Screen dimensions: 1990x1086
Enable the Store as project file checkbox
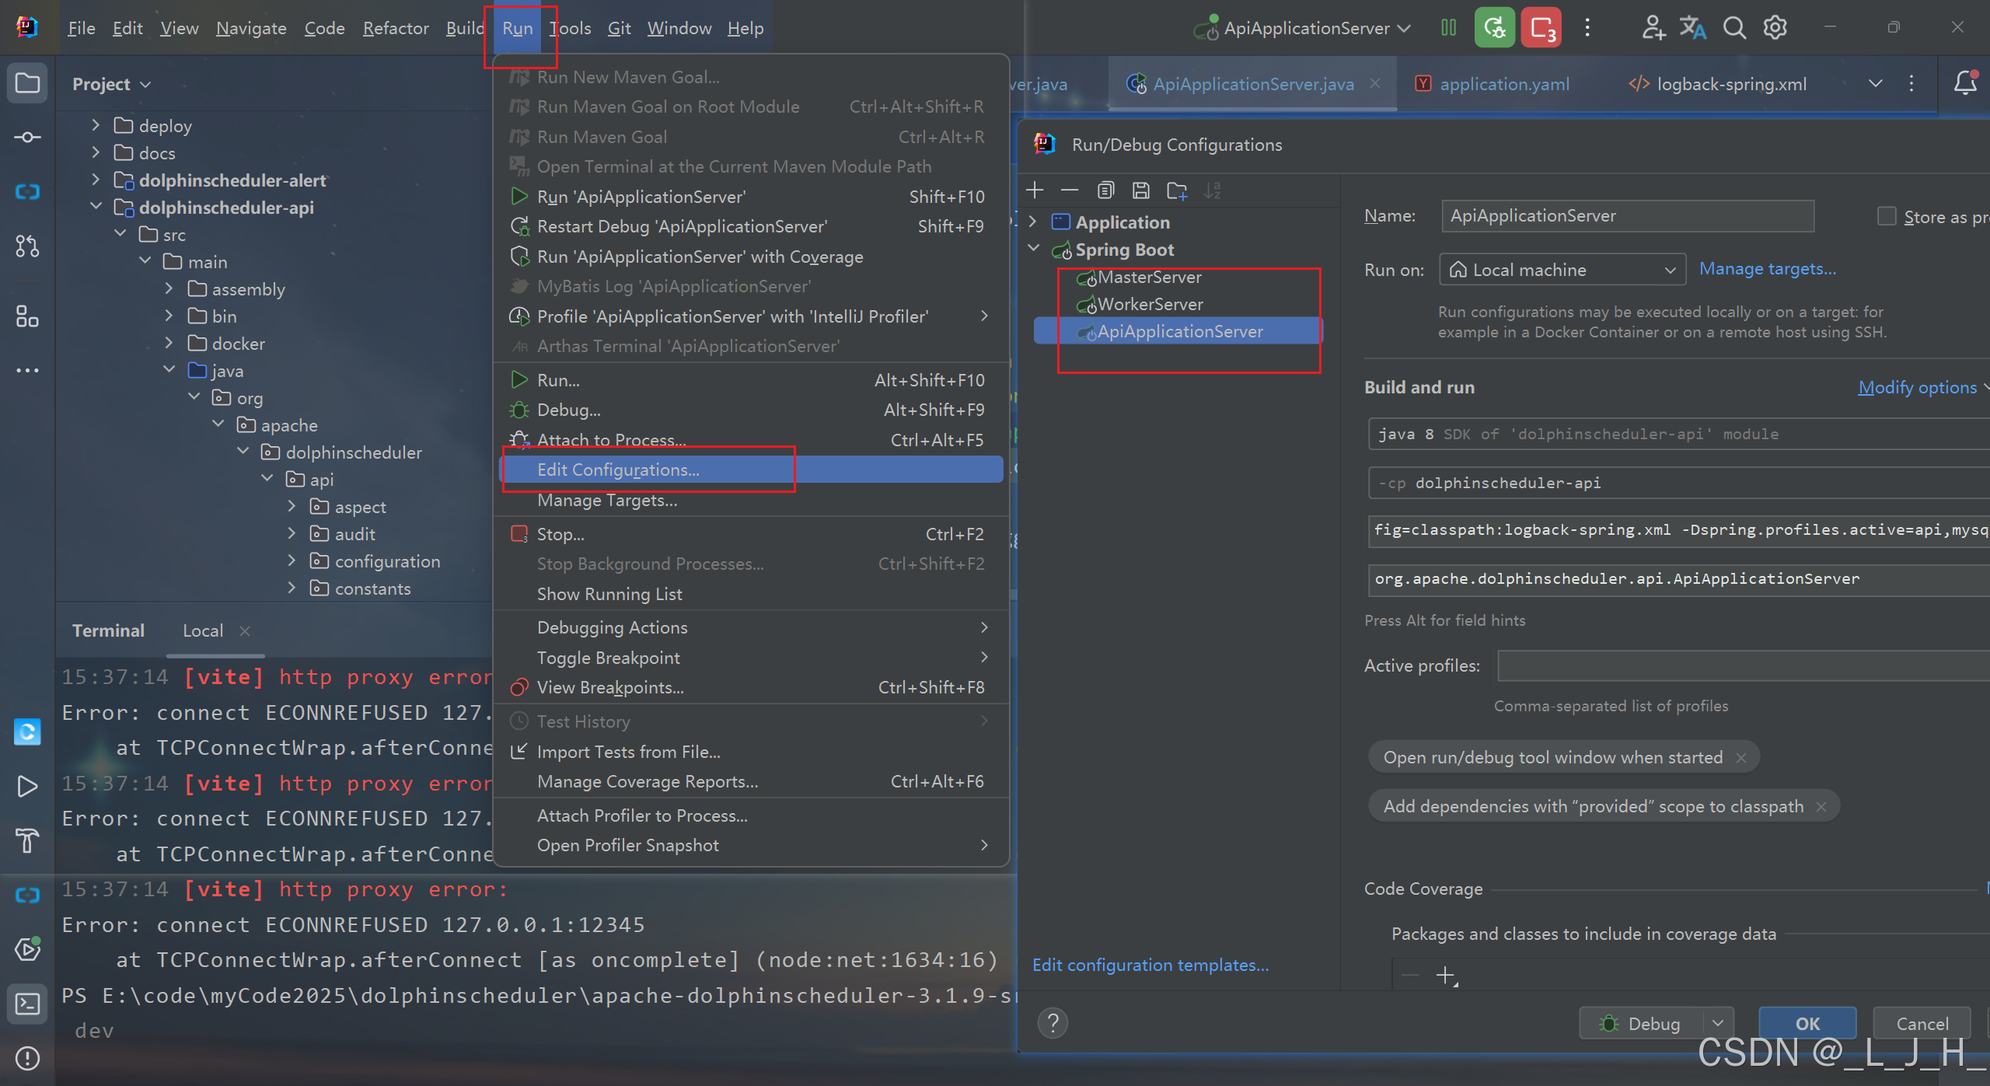point(1887,216)
